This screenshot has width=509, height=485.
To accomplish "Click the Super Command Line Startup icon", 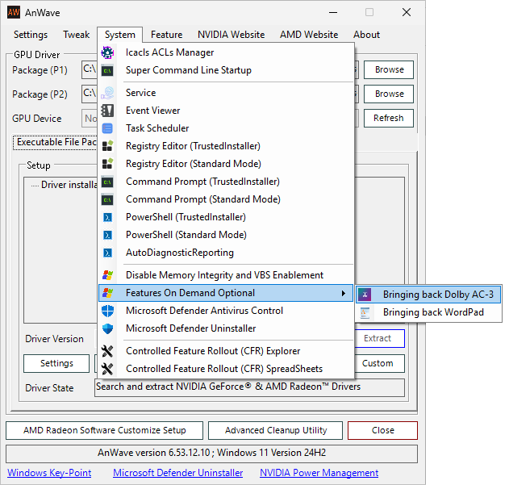I will 107,70.
